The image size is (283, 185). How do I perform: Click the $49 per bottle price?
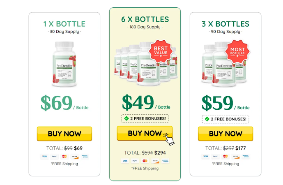tap(146, 103)
